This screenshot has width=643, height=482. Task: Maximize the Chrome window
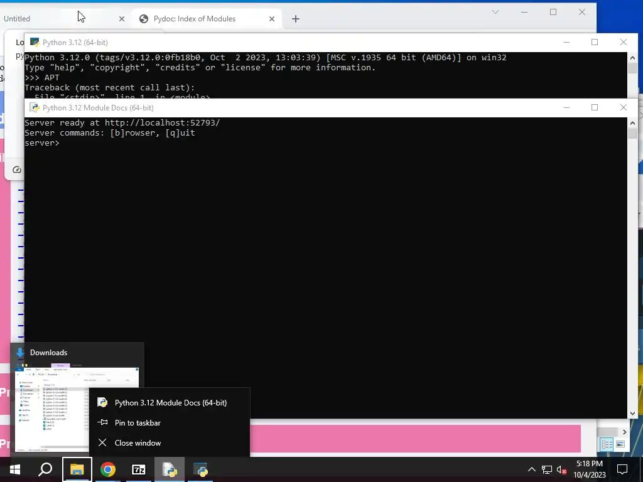553,12
